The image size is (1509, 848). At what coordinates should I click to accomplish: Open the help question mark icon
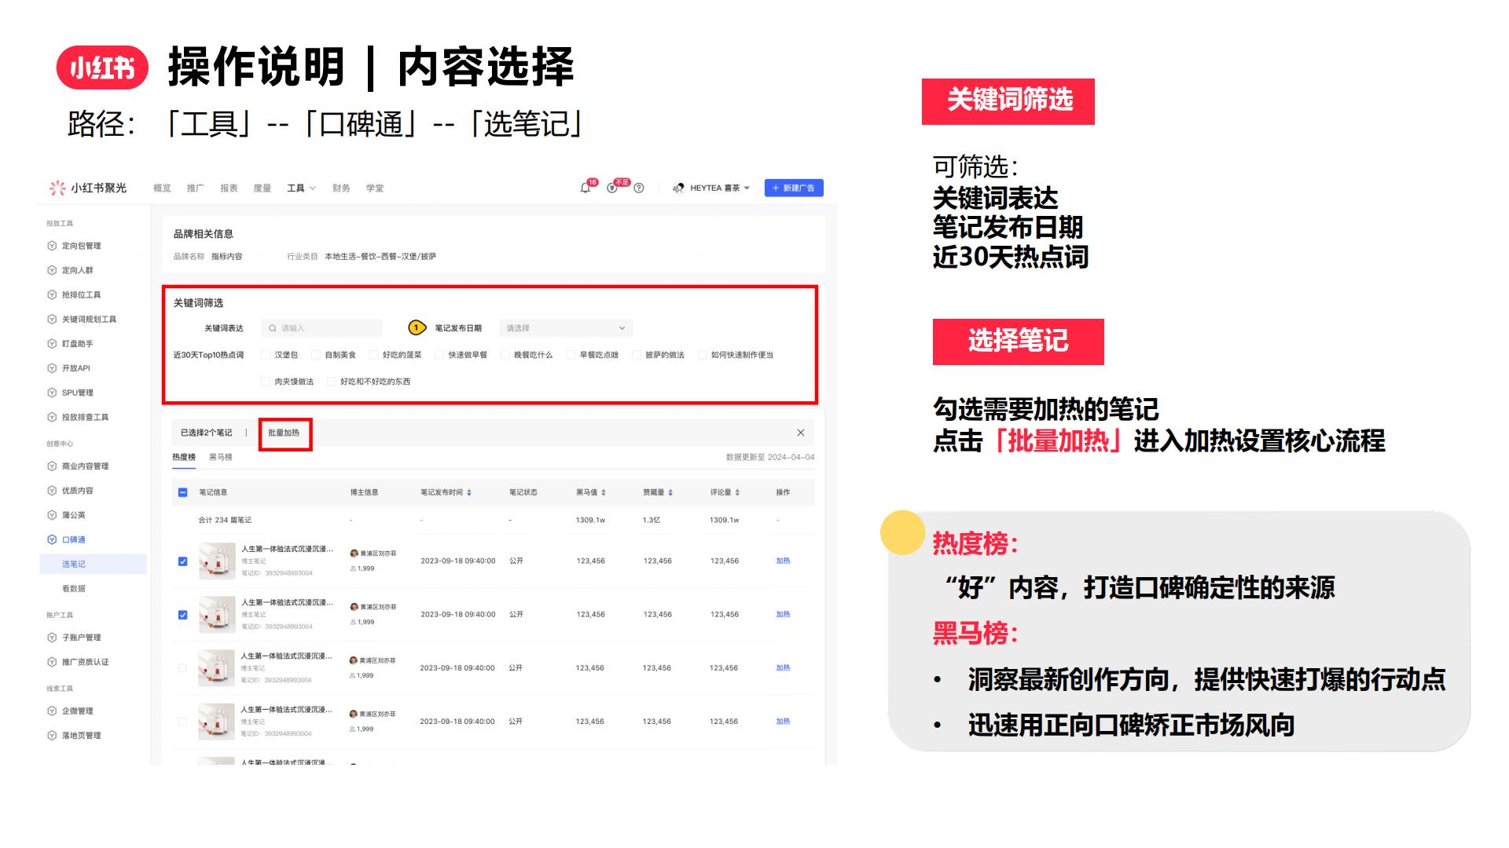(639, 188)
